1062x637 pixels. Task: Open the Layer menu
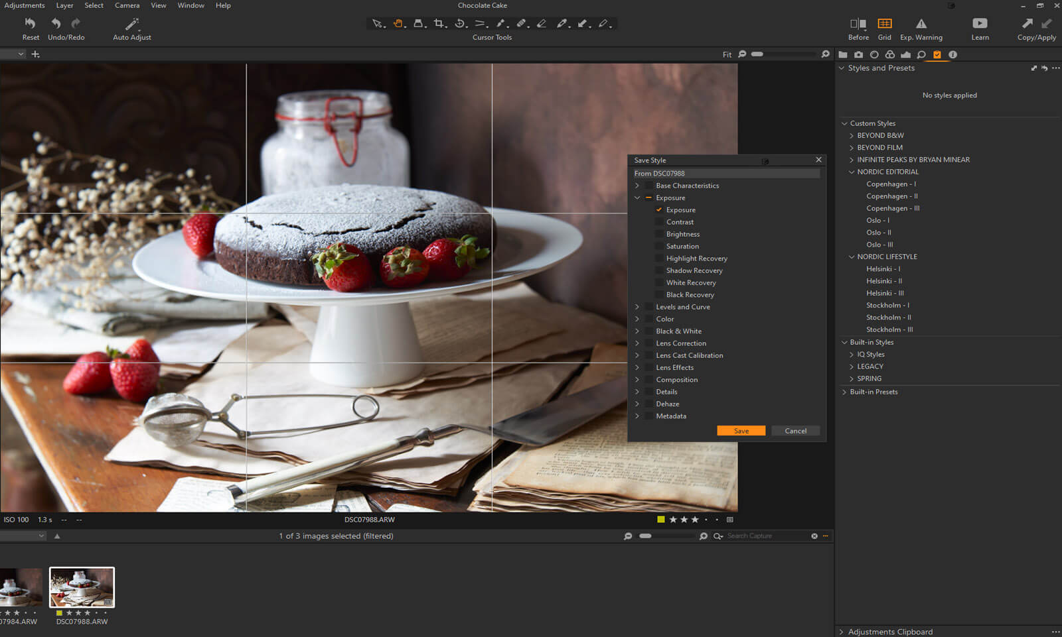[64, 5]
